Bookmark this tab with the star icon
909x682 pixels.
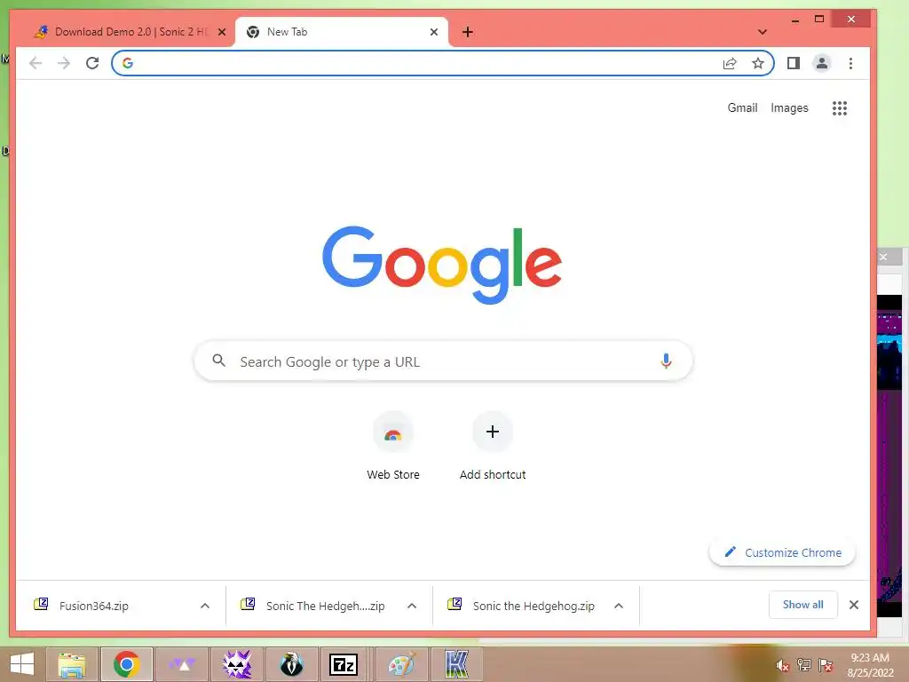758,63
